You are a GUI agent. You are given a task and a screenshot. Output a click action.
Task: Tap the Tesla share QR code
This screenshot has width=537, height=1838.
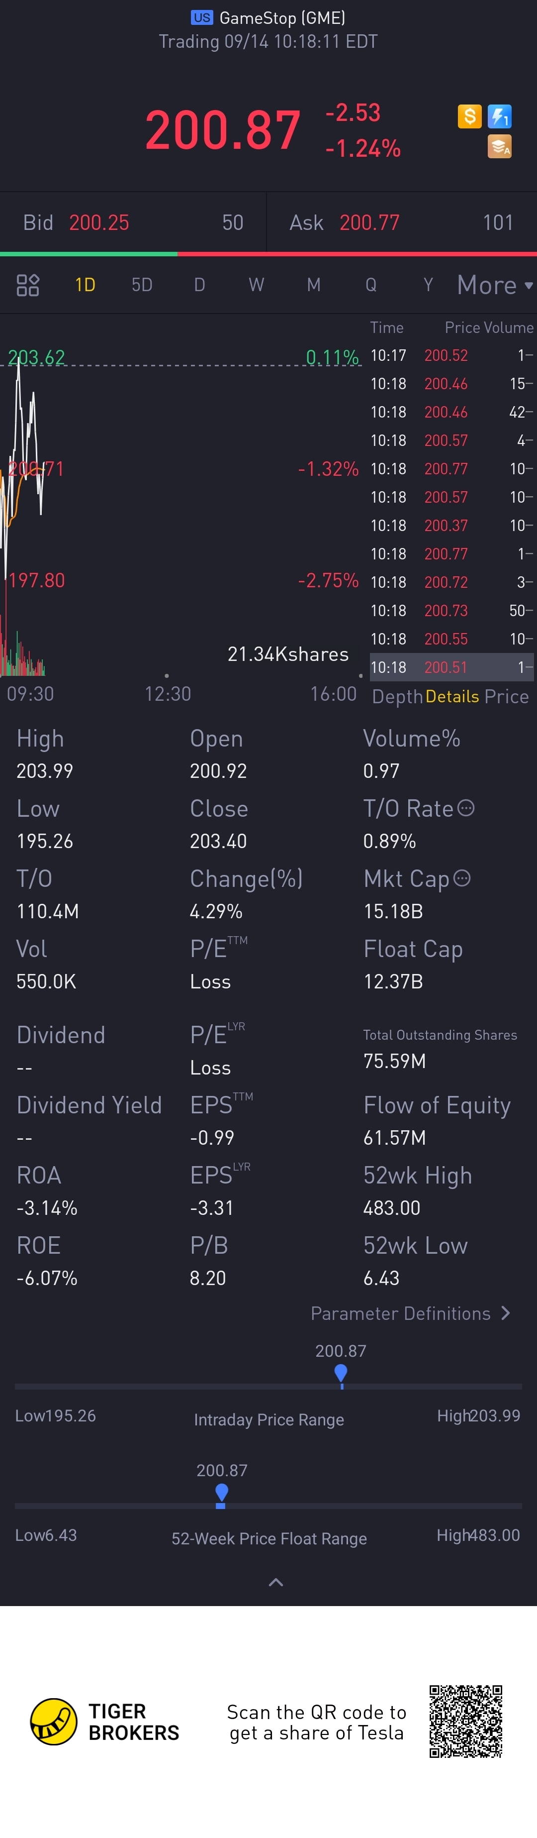[x=466, y=1721]
